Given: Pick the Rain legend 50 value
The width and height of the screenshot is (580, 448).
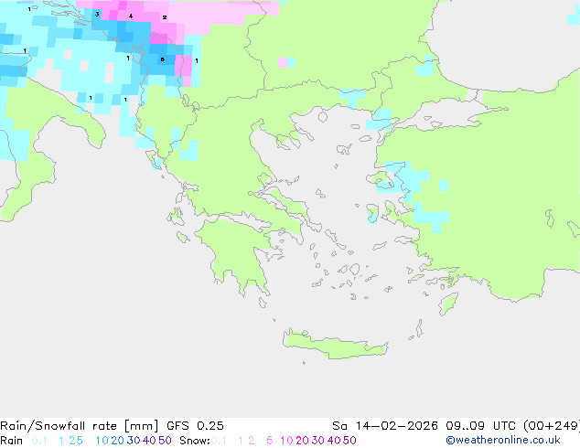Looking at the screenshot, I should pos(165,441).
